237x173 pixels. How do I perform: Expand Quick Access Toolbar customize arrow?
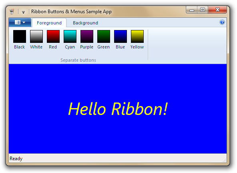pos(24,12)
